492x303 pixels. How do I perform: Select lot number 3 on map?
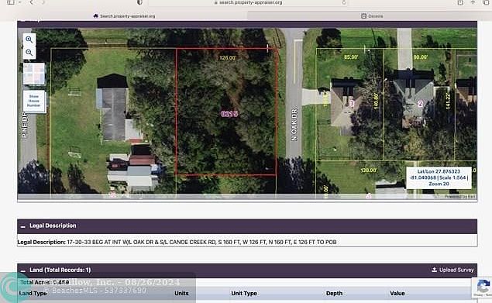352,103
